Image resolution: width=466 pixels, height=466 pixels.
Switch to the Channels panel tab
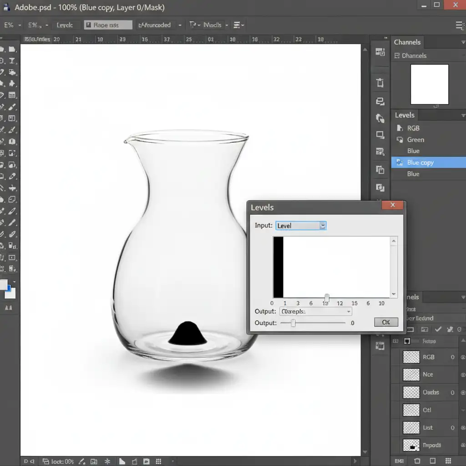tap(407, 42)
